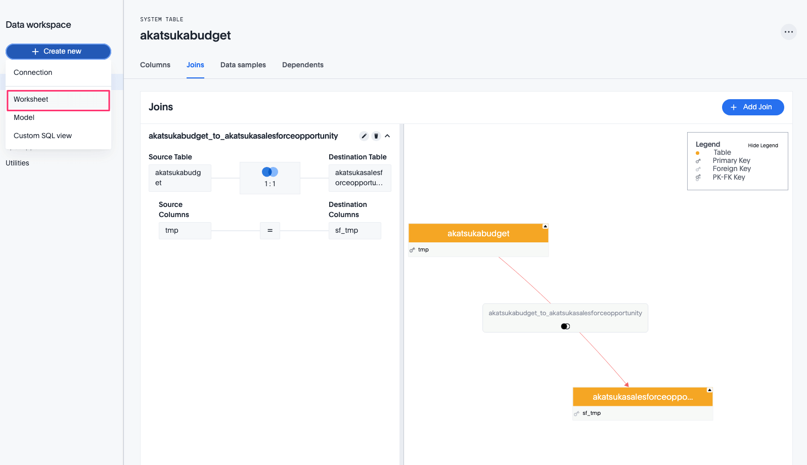This screenshot has height=465, width=807.
Task: Click the Add Join button
Action: (x=752, y=107)
